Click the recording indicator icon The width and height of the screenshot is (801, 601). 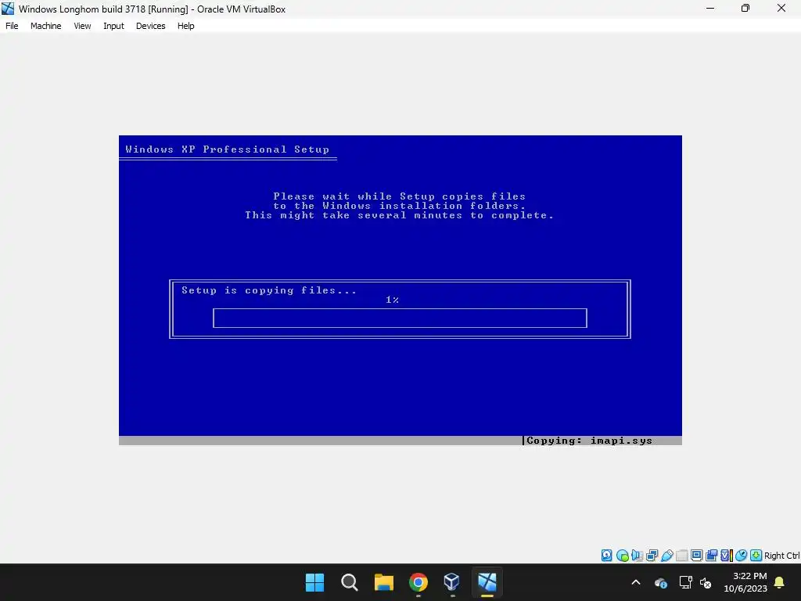pos(711,556)
